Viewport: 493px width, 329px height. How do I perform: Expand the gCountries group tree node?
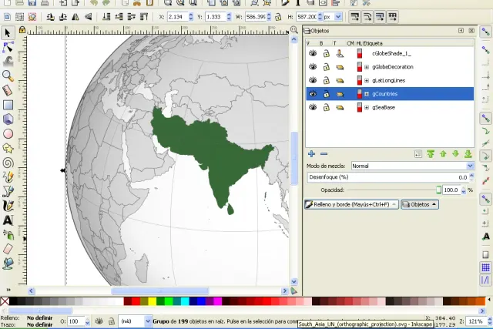tap(367, 94)
